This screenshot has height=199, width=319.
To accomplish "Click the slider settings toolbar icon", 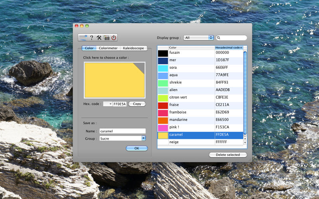I will point(83,37).
